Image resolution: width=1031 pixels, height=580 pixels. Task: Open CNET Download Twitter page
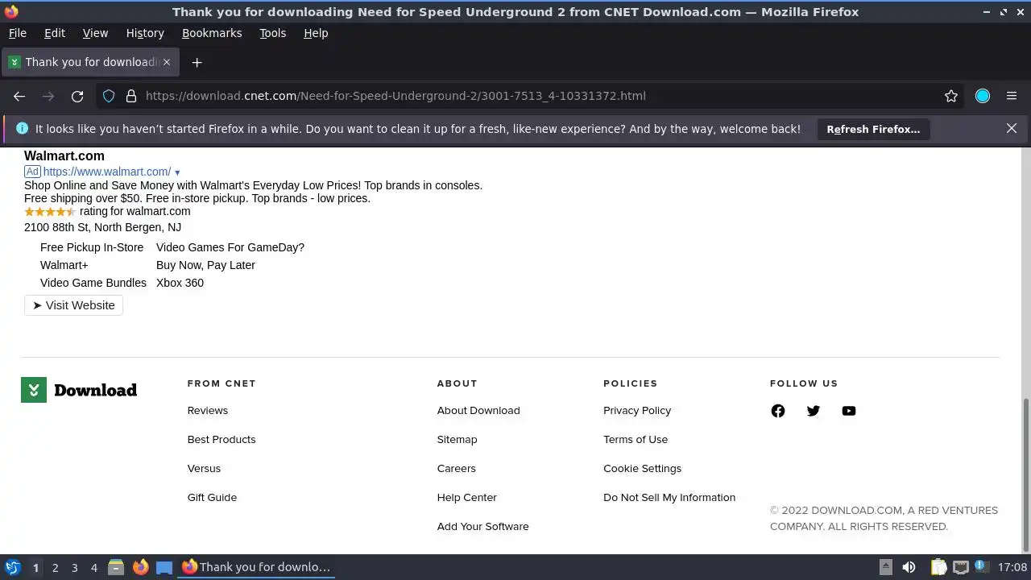point(814,411)
